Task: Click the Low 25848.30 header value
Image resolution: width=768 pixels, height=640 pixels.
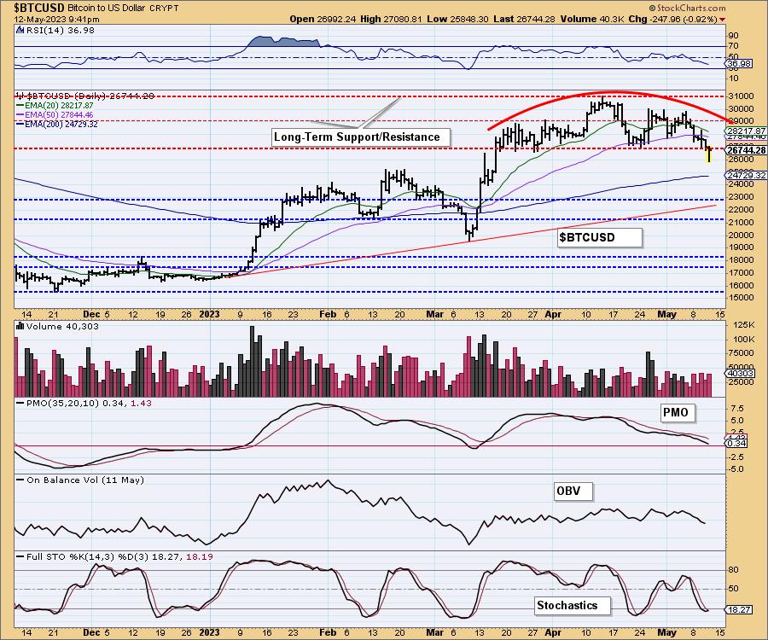Action: [x=457, y=19]
